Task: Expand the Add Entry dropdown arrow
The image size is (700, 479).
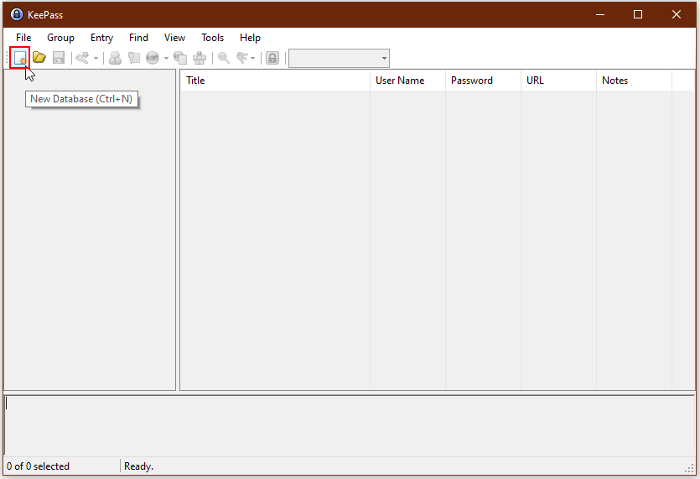Action: tap(96, 58)
